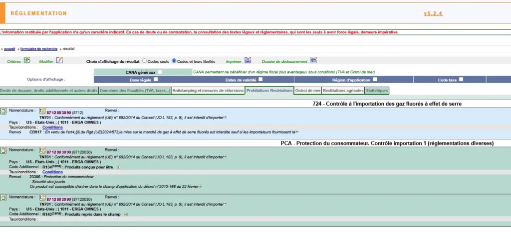
Task: Tick the 'CANA généraux' checkbox
Action: (x=160, y=72)
